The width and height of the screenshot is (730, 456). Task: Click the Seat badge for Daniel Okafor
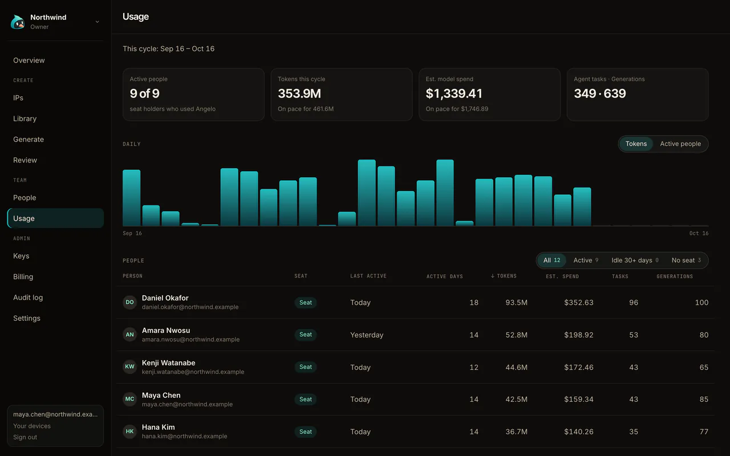click(x=306, y=303)
